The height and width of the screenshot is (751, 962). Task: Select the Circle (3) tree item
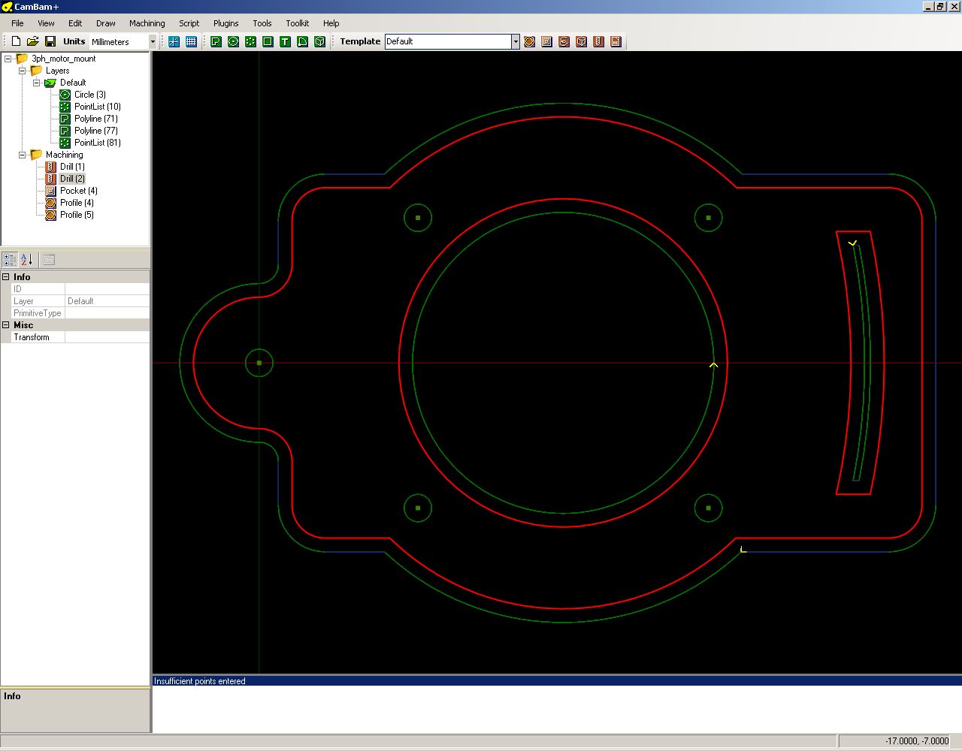point(90,95)
